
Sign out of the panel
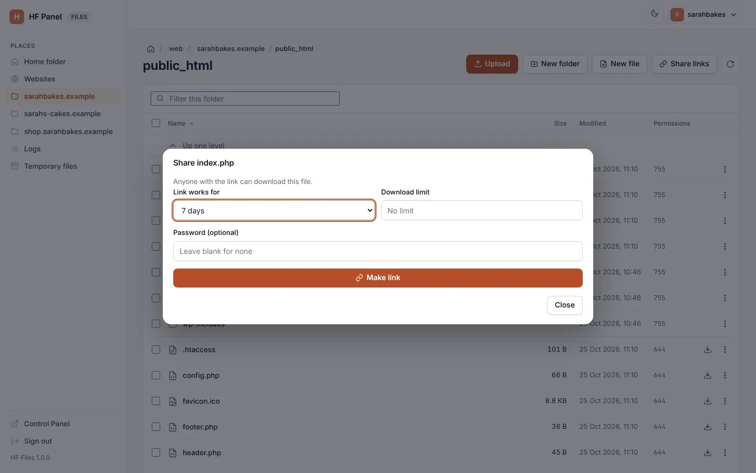point(63,441)
